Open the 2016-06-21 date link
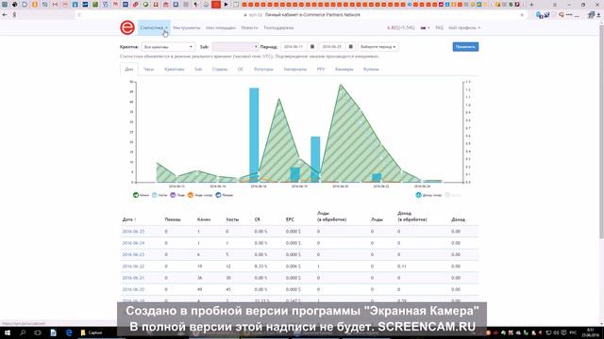Image resolution: width=604 pixels, height=339 pixels. [133, 278]
